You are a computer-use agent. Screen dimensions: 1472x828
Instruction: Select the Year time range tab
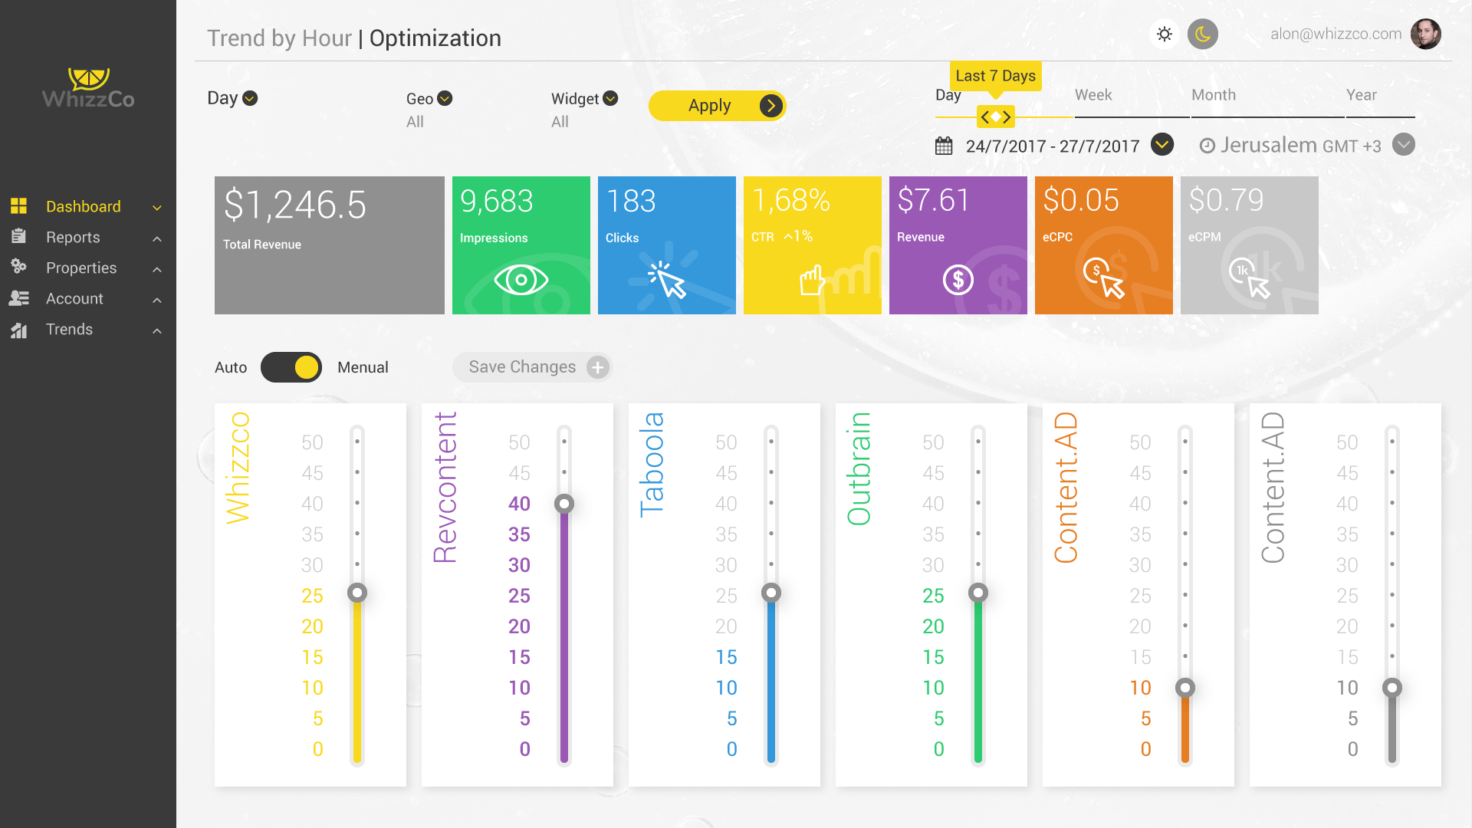click(x=1362, y=95)
